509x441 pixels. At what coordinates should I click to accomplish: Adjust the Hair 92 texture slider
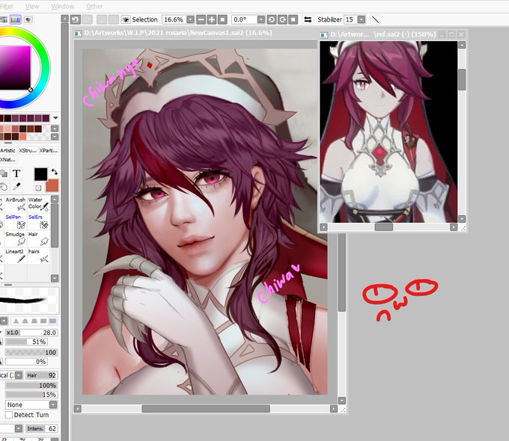pos(42,375)
